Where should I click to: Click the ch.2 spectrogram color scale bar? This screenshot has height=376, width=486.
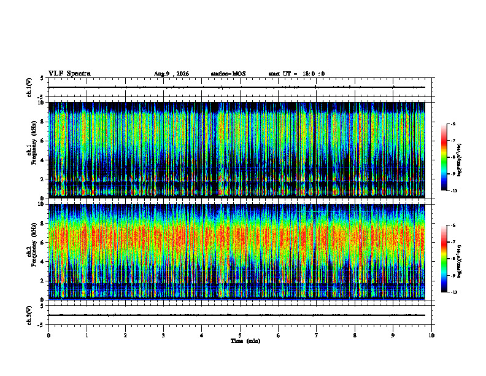[x=444, y=259]
